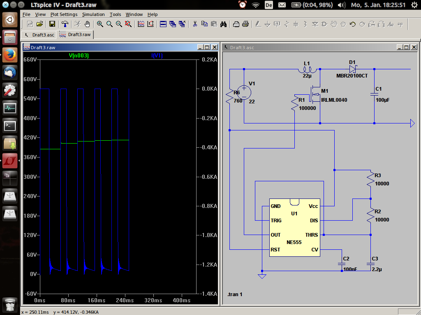
Task: Save with the floppy disk icon
Action: [52, 24]
